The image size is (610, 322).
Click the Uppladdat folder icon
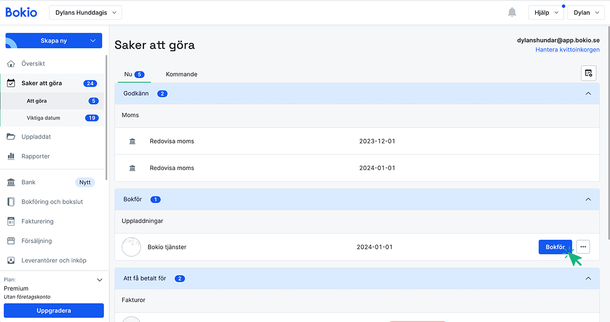tap(11, 137)
